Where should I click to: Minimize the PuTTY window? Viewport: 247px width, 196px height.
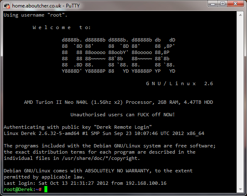point(213,4)
